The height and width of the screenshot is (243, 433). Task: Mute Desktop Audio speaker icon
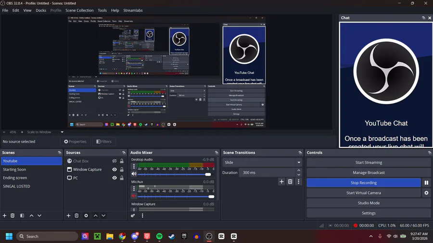(134, 174)
